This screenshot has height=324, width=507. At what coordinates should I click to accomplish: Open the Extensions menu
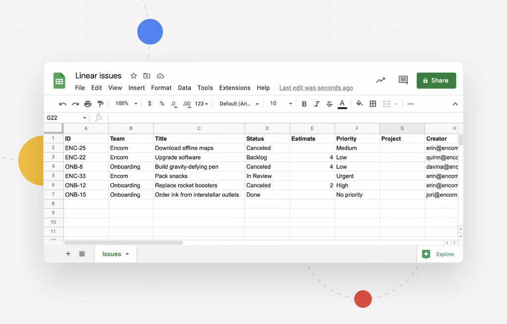coord(235,88)
